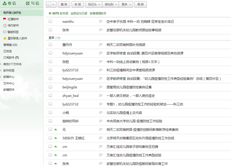Open the 标记为 dropdown
The width and height of the screenshot is (231, 166).
click(94, 5)
